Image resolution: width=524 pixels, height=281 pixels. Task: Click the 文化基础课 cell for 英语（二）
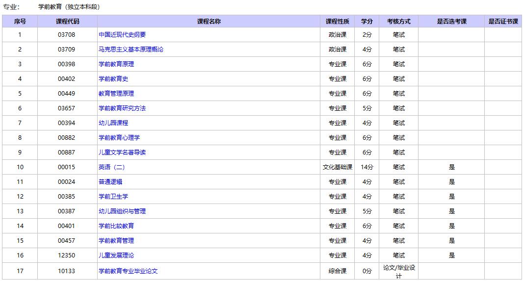click(338, 167)
